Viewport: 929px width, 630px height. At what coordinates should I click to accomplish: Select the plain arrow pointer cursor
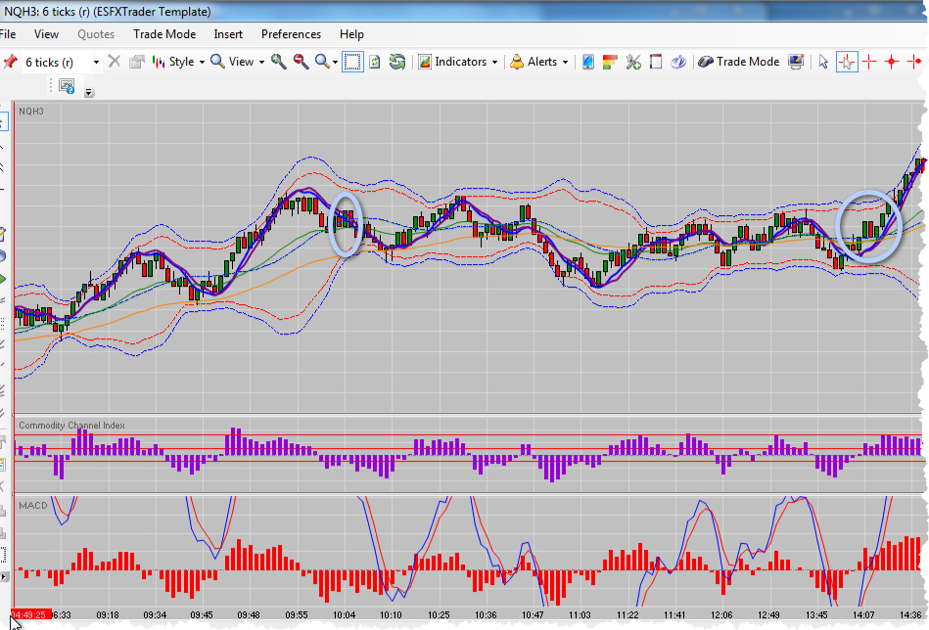coord(823,62)
